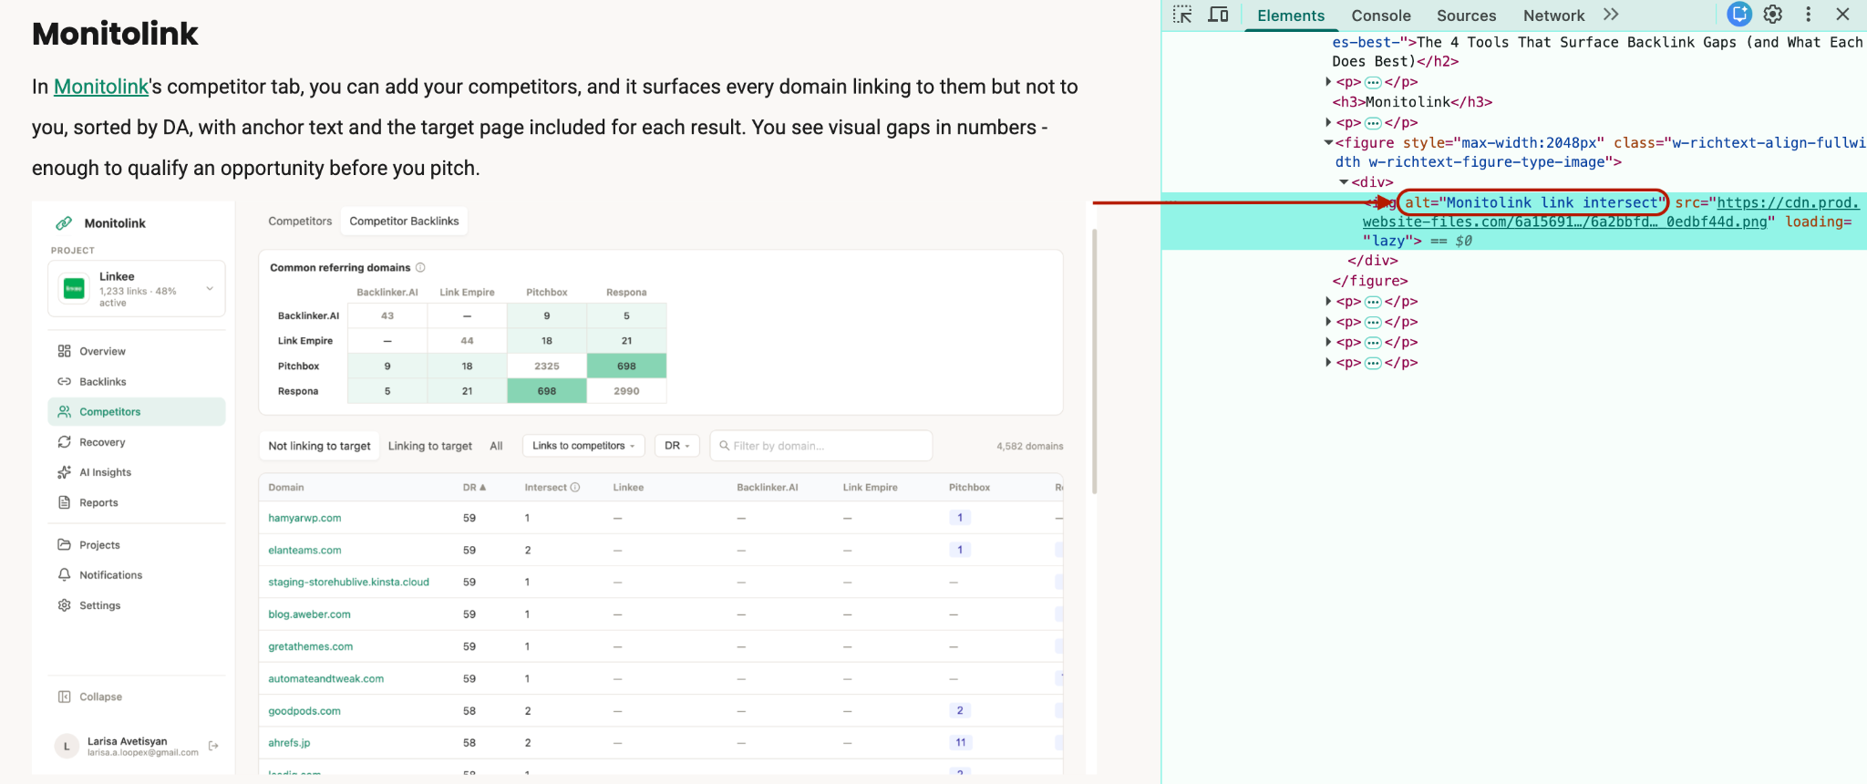The height and width of the screenshot is (784, 1867).
Task: Click the Collapse sidebar icon
Action: pyautogui.click(x=64, y=696)
